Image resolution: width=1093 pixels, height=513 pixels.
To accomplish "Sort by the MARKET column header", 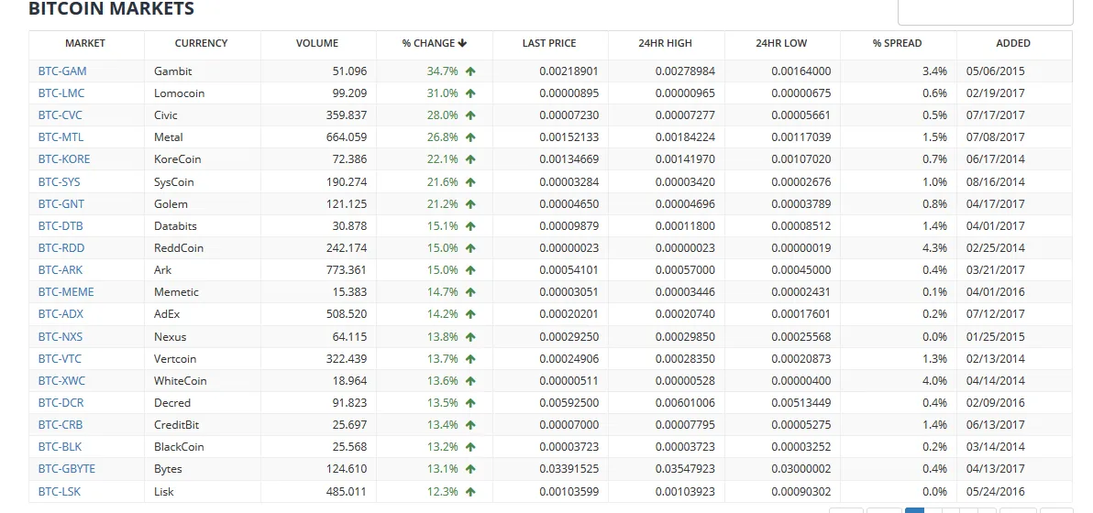I will click(x=85, y=43).
